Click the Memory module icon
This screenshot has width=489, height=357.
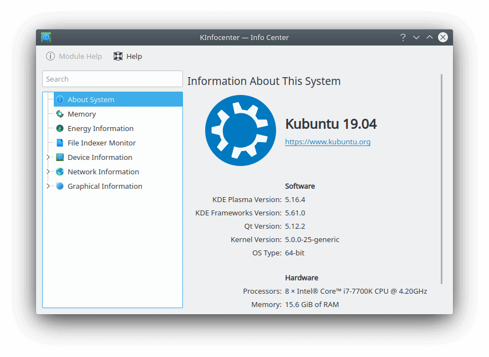point(60,114)
